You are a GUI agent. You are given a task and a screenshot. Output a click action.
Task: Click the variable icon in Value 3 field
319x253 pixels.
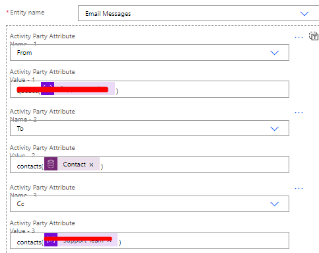coord(51,240)
